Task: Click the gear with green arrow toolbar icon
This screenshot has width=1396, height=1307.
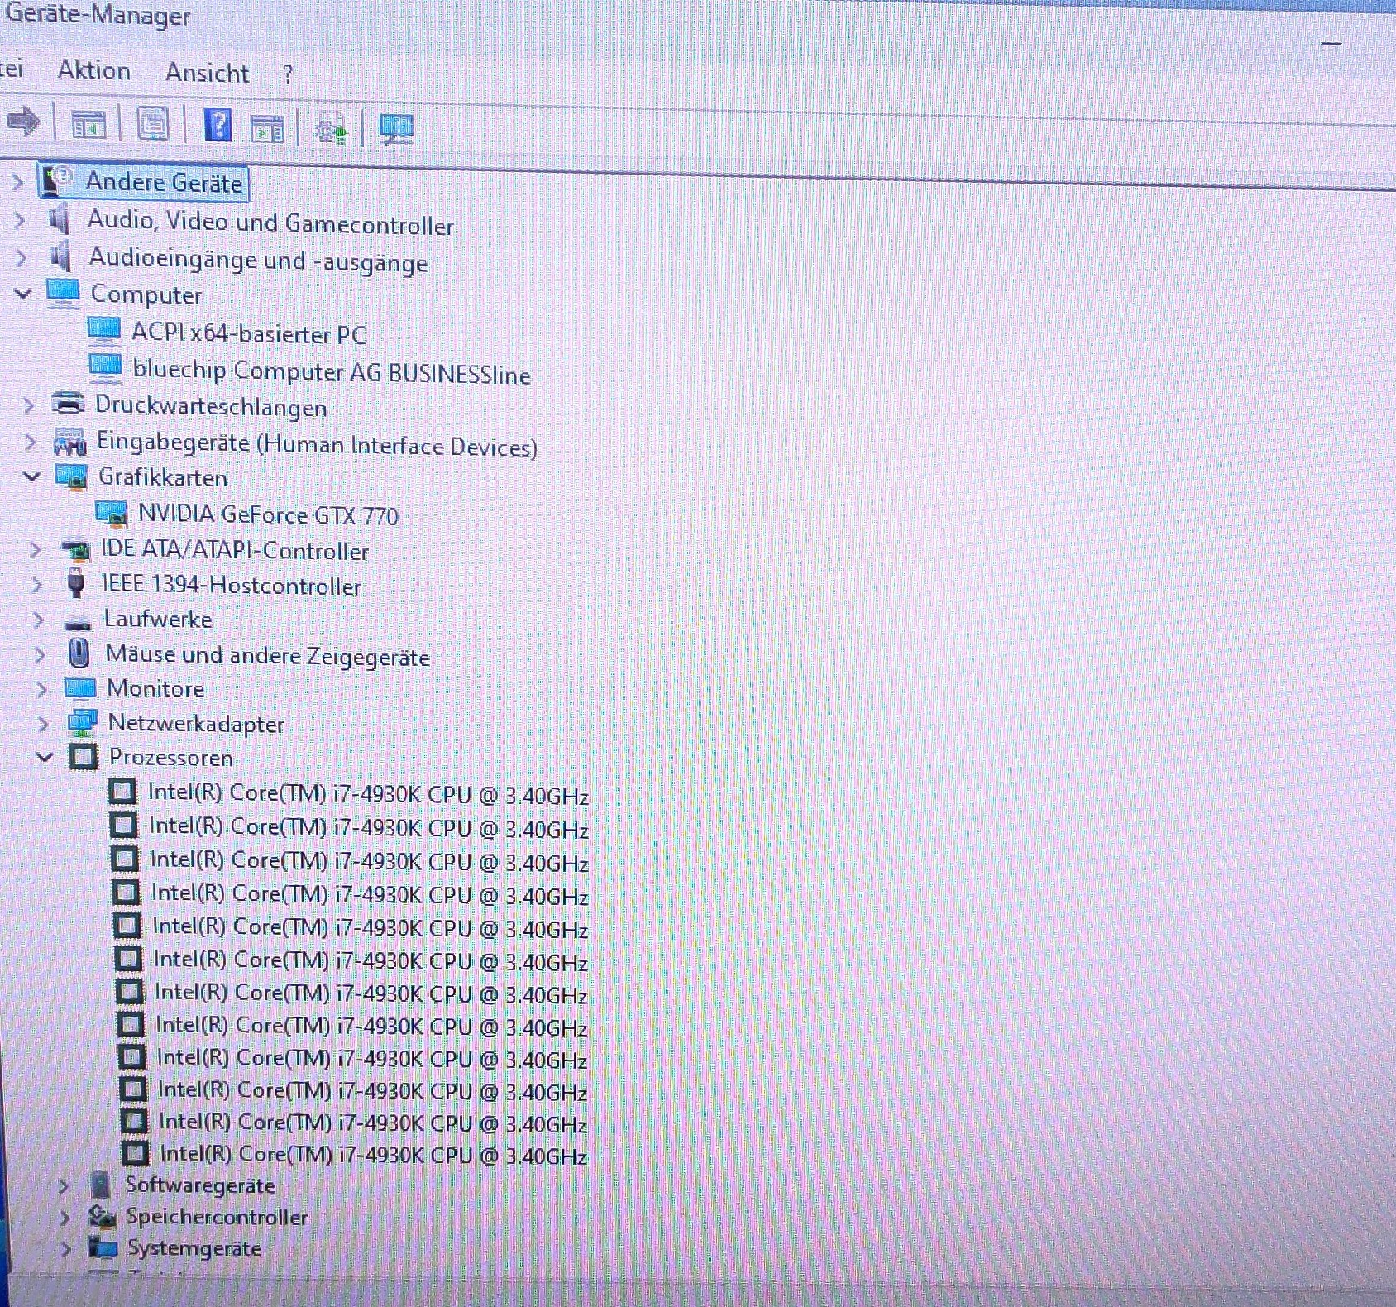Action: tap(332, 129)
